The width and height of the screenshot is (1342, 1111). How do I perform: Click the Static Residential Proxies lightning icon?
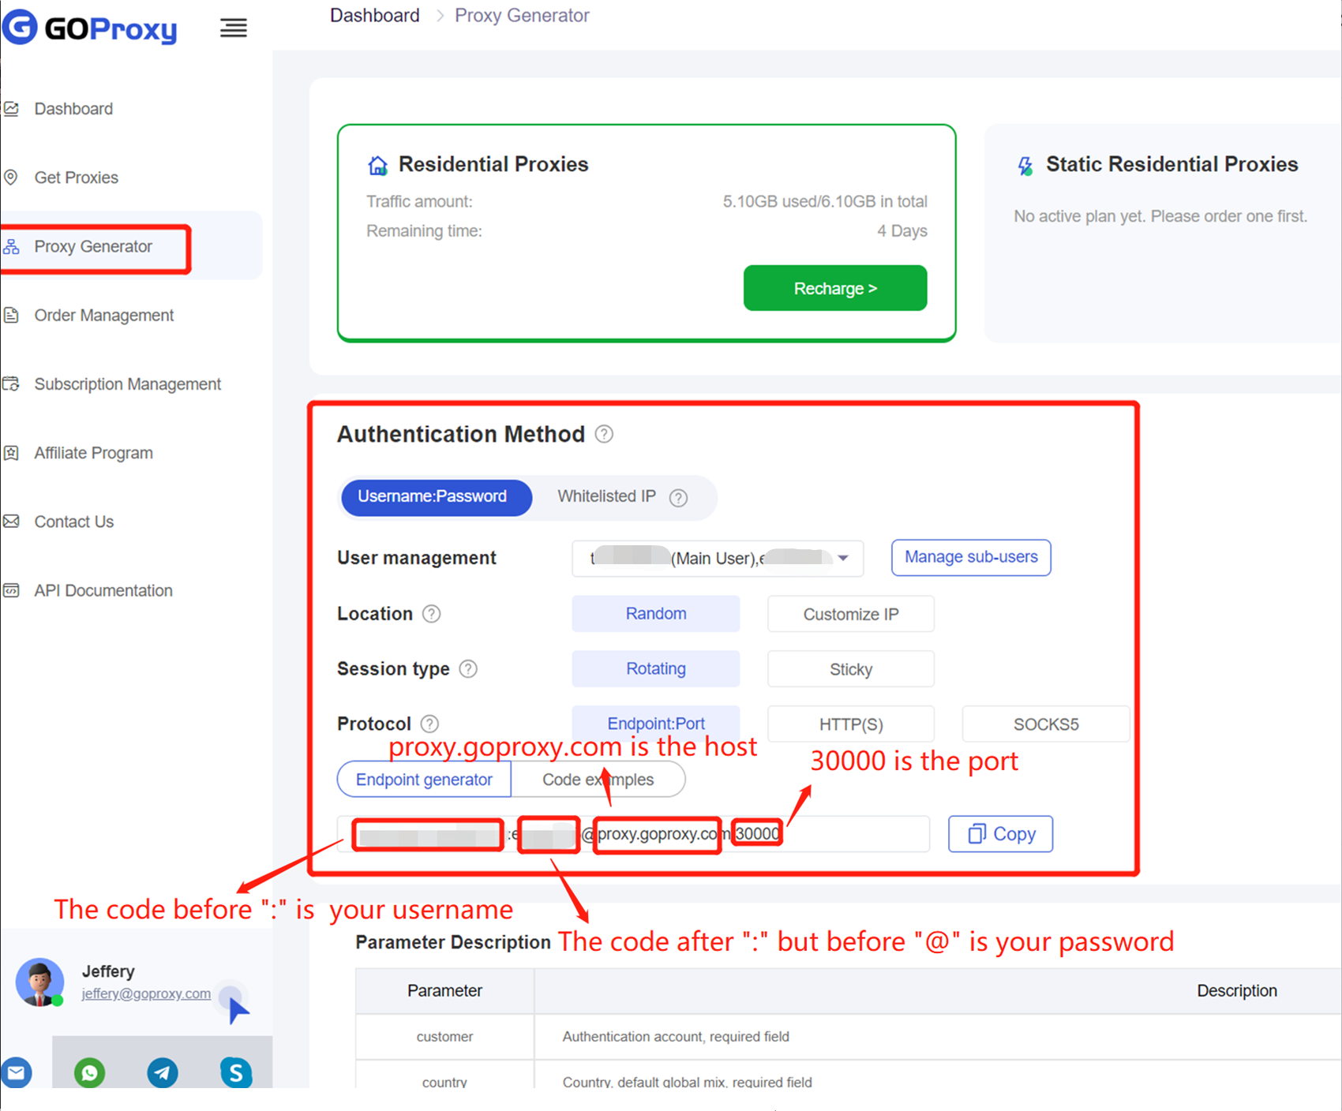click(x=1025, y=166)
